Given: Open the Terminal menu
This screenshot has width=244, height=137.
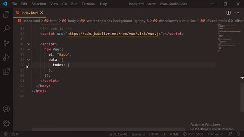Looking at the screenshot, I should (x=89, y=4).
